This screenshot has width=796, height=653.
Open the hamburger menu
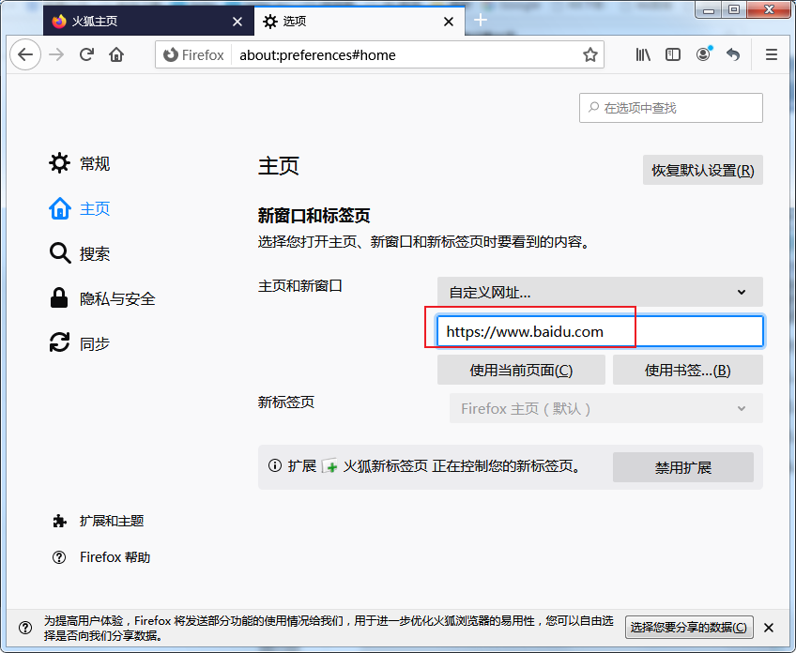(771, 54)
